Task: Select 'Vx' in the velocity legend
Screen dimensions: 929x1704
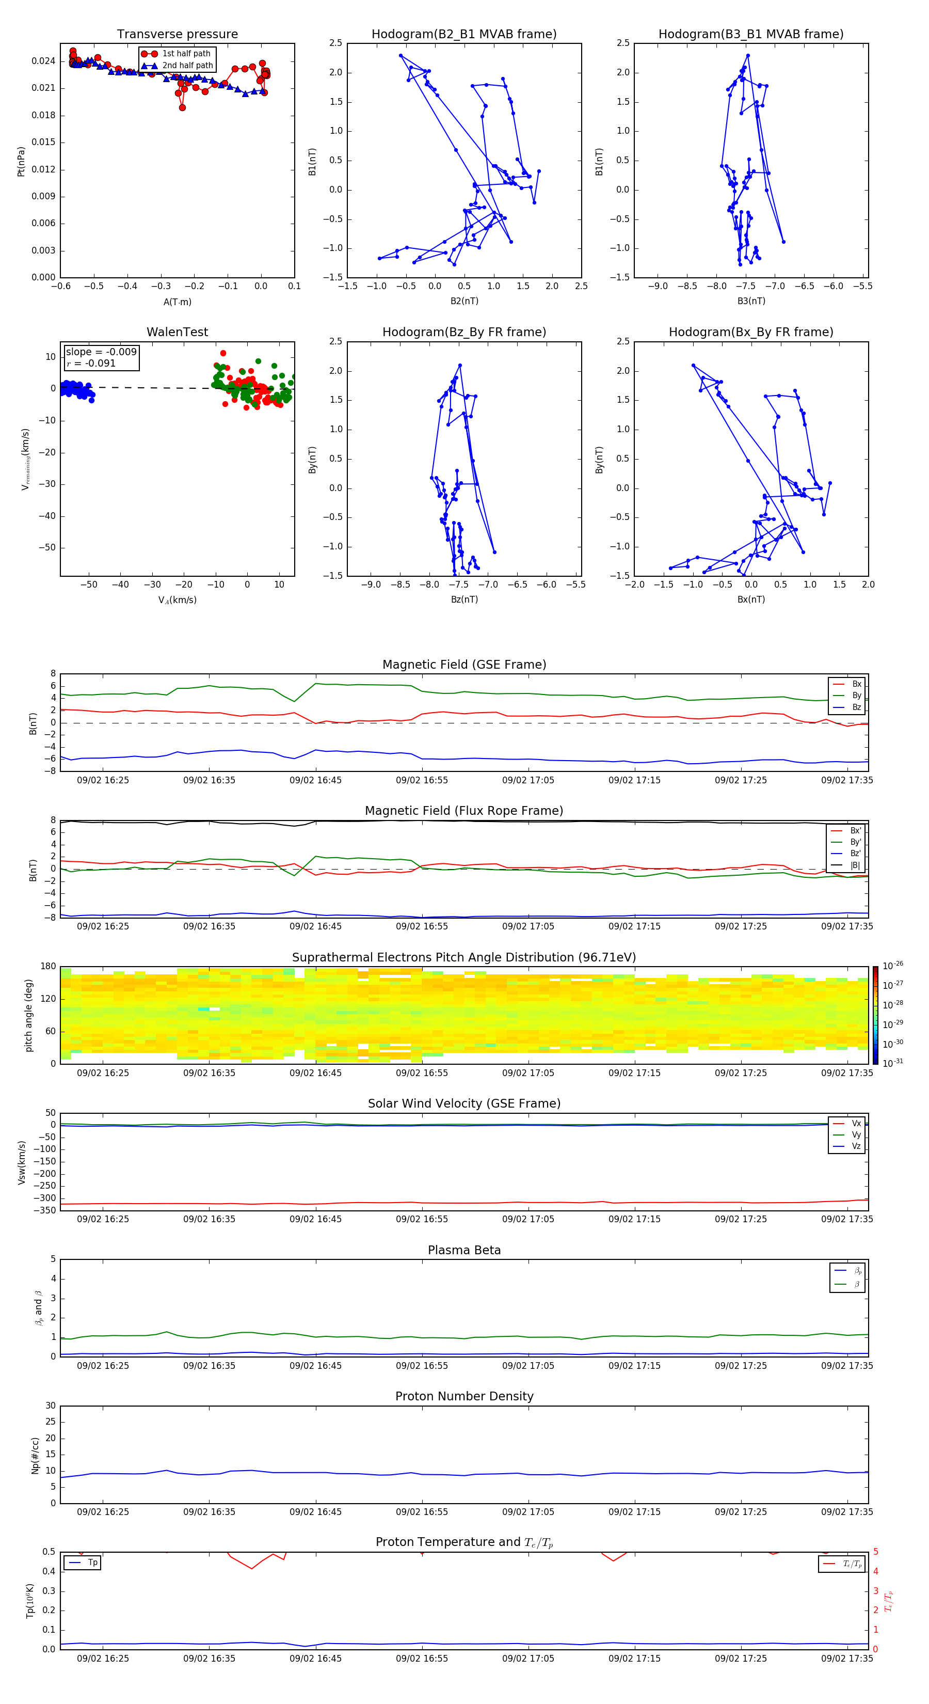Action: point(847,1123)
